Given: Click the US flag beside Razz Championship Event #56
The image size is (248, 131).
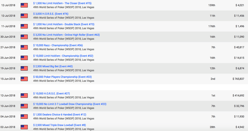Looking at the screenshot, I should coord(24,47).
